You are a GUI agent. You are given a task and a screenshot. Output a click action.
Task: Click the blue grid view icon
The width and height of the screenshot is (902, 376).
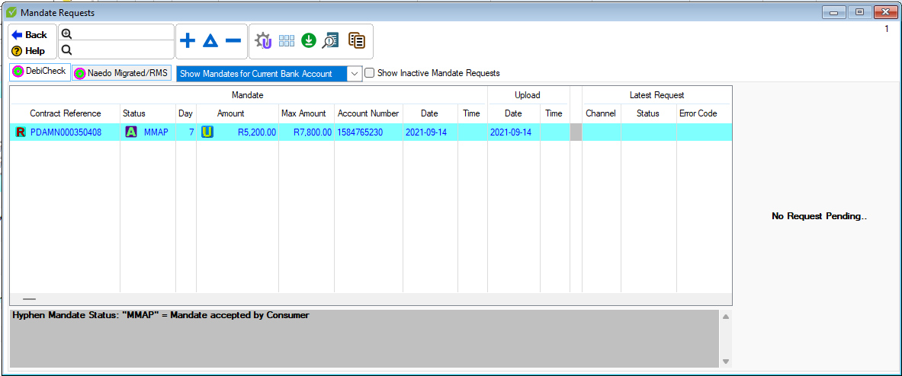pos(287,41)
